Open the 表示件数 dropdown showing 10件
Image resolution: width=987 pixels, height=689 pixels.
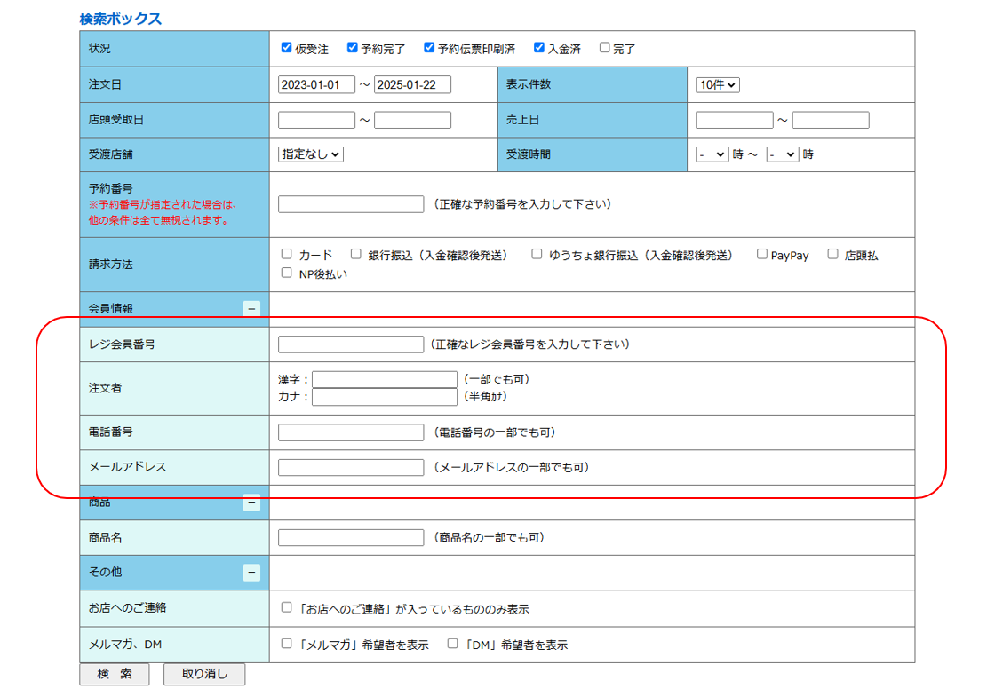[718, 84]
